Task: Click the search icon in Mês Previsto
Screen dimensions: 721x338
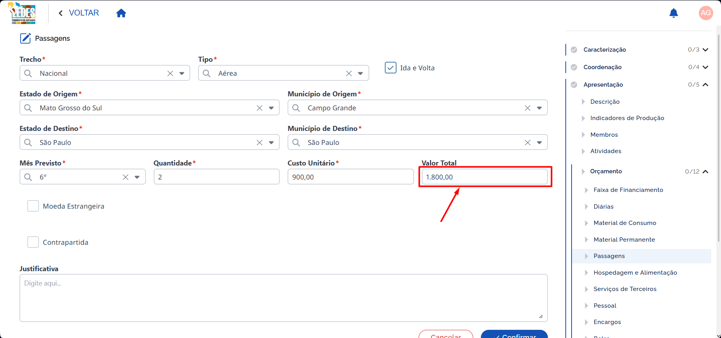Action: tap(28, 177)
